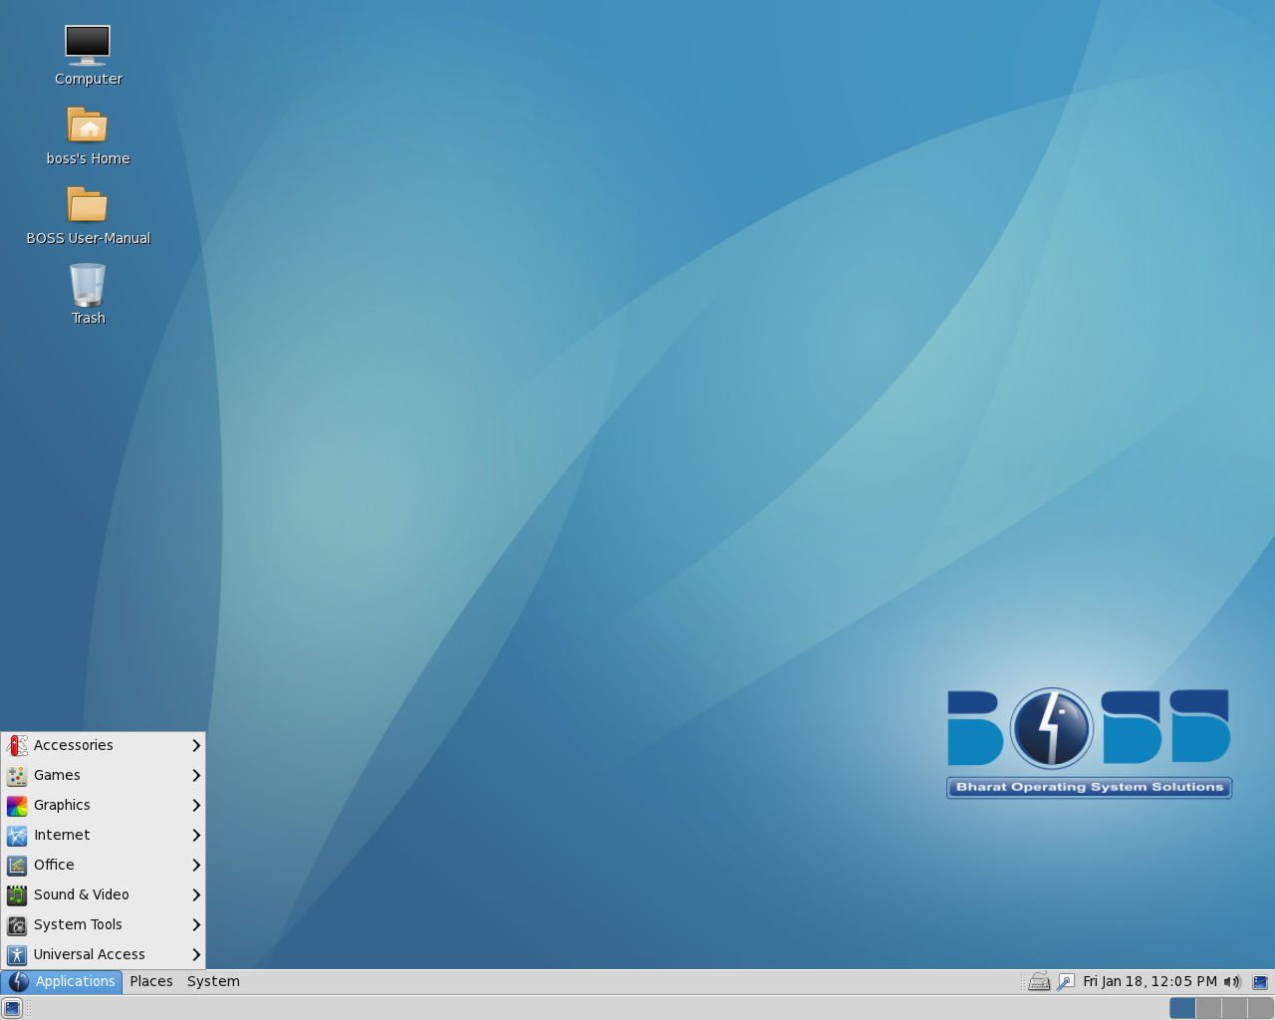Expand the System Tools submenu arrow
1275x1020 pixels.
coord(196,924)
